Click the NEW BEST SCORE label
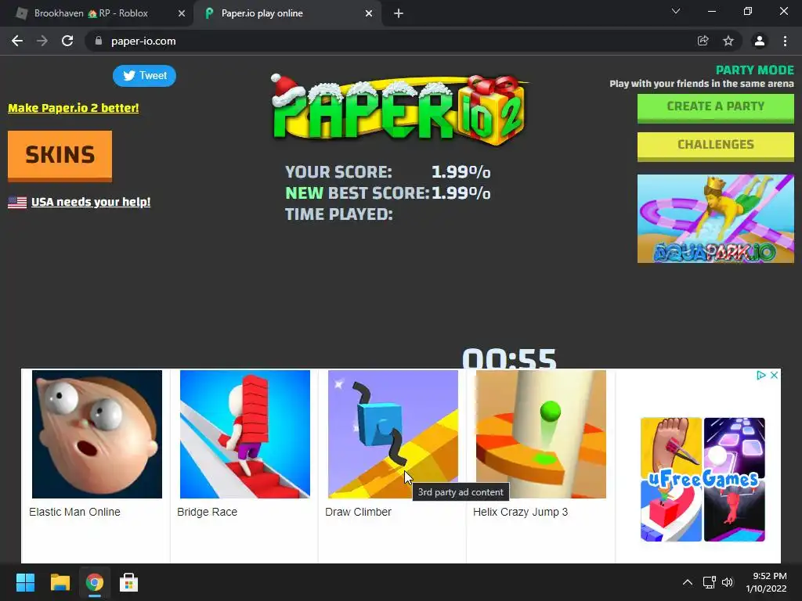The height and width of the screenshot is (601, 802). [x=356, y=193]
